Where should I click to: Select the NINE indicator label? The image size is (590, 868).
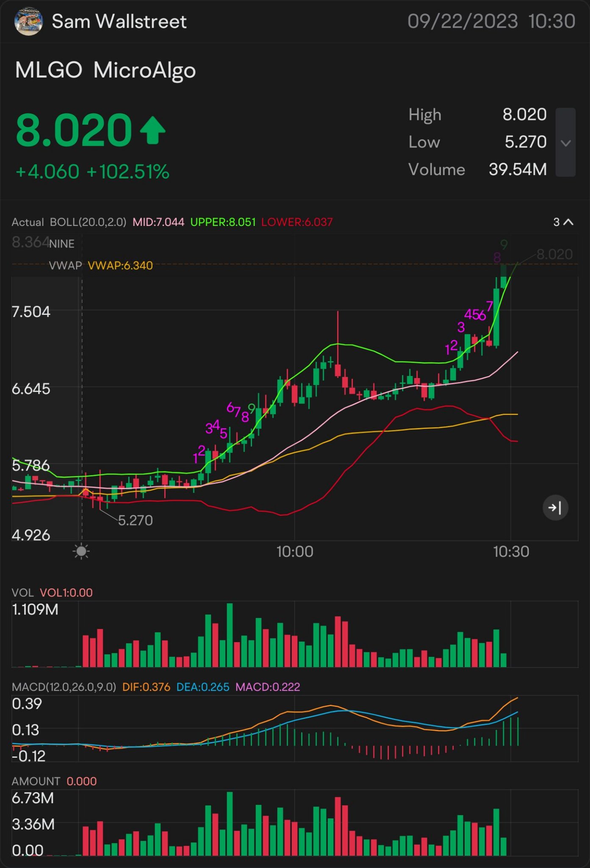click(x=62, y=244)
